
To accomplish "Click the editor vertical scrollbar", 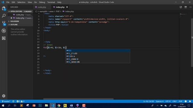I will pos(192,43).
